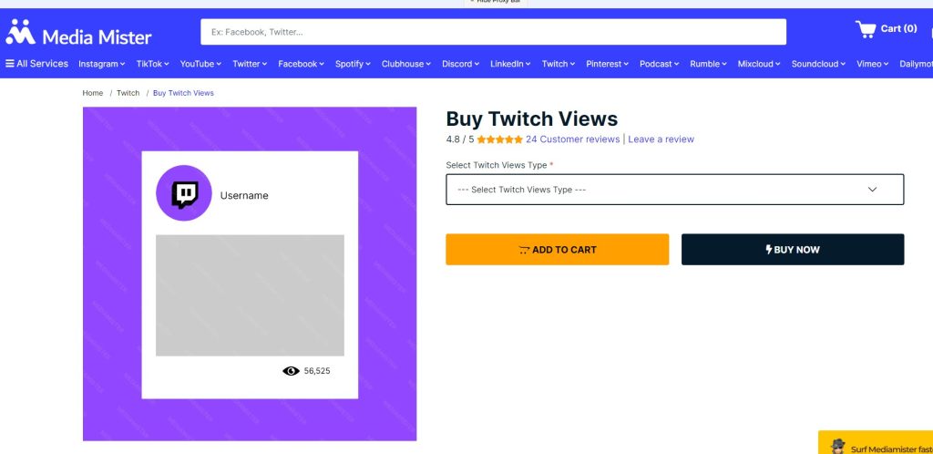The height and width of the screenshot is (454, 933).
Task: Click the Twitch logo avatar
Action: point(184,193)
